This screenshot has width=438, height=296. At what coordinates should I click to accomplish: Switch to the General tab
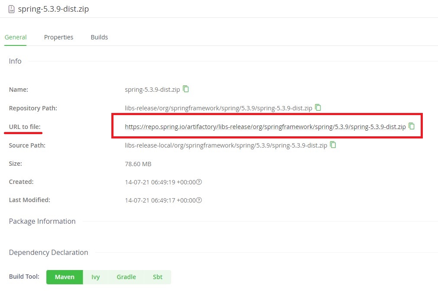pyautogui.click(x=16, y=37)
